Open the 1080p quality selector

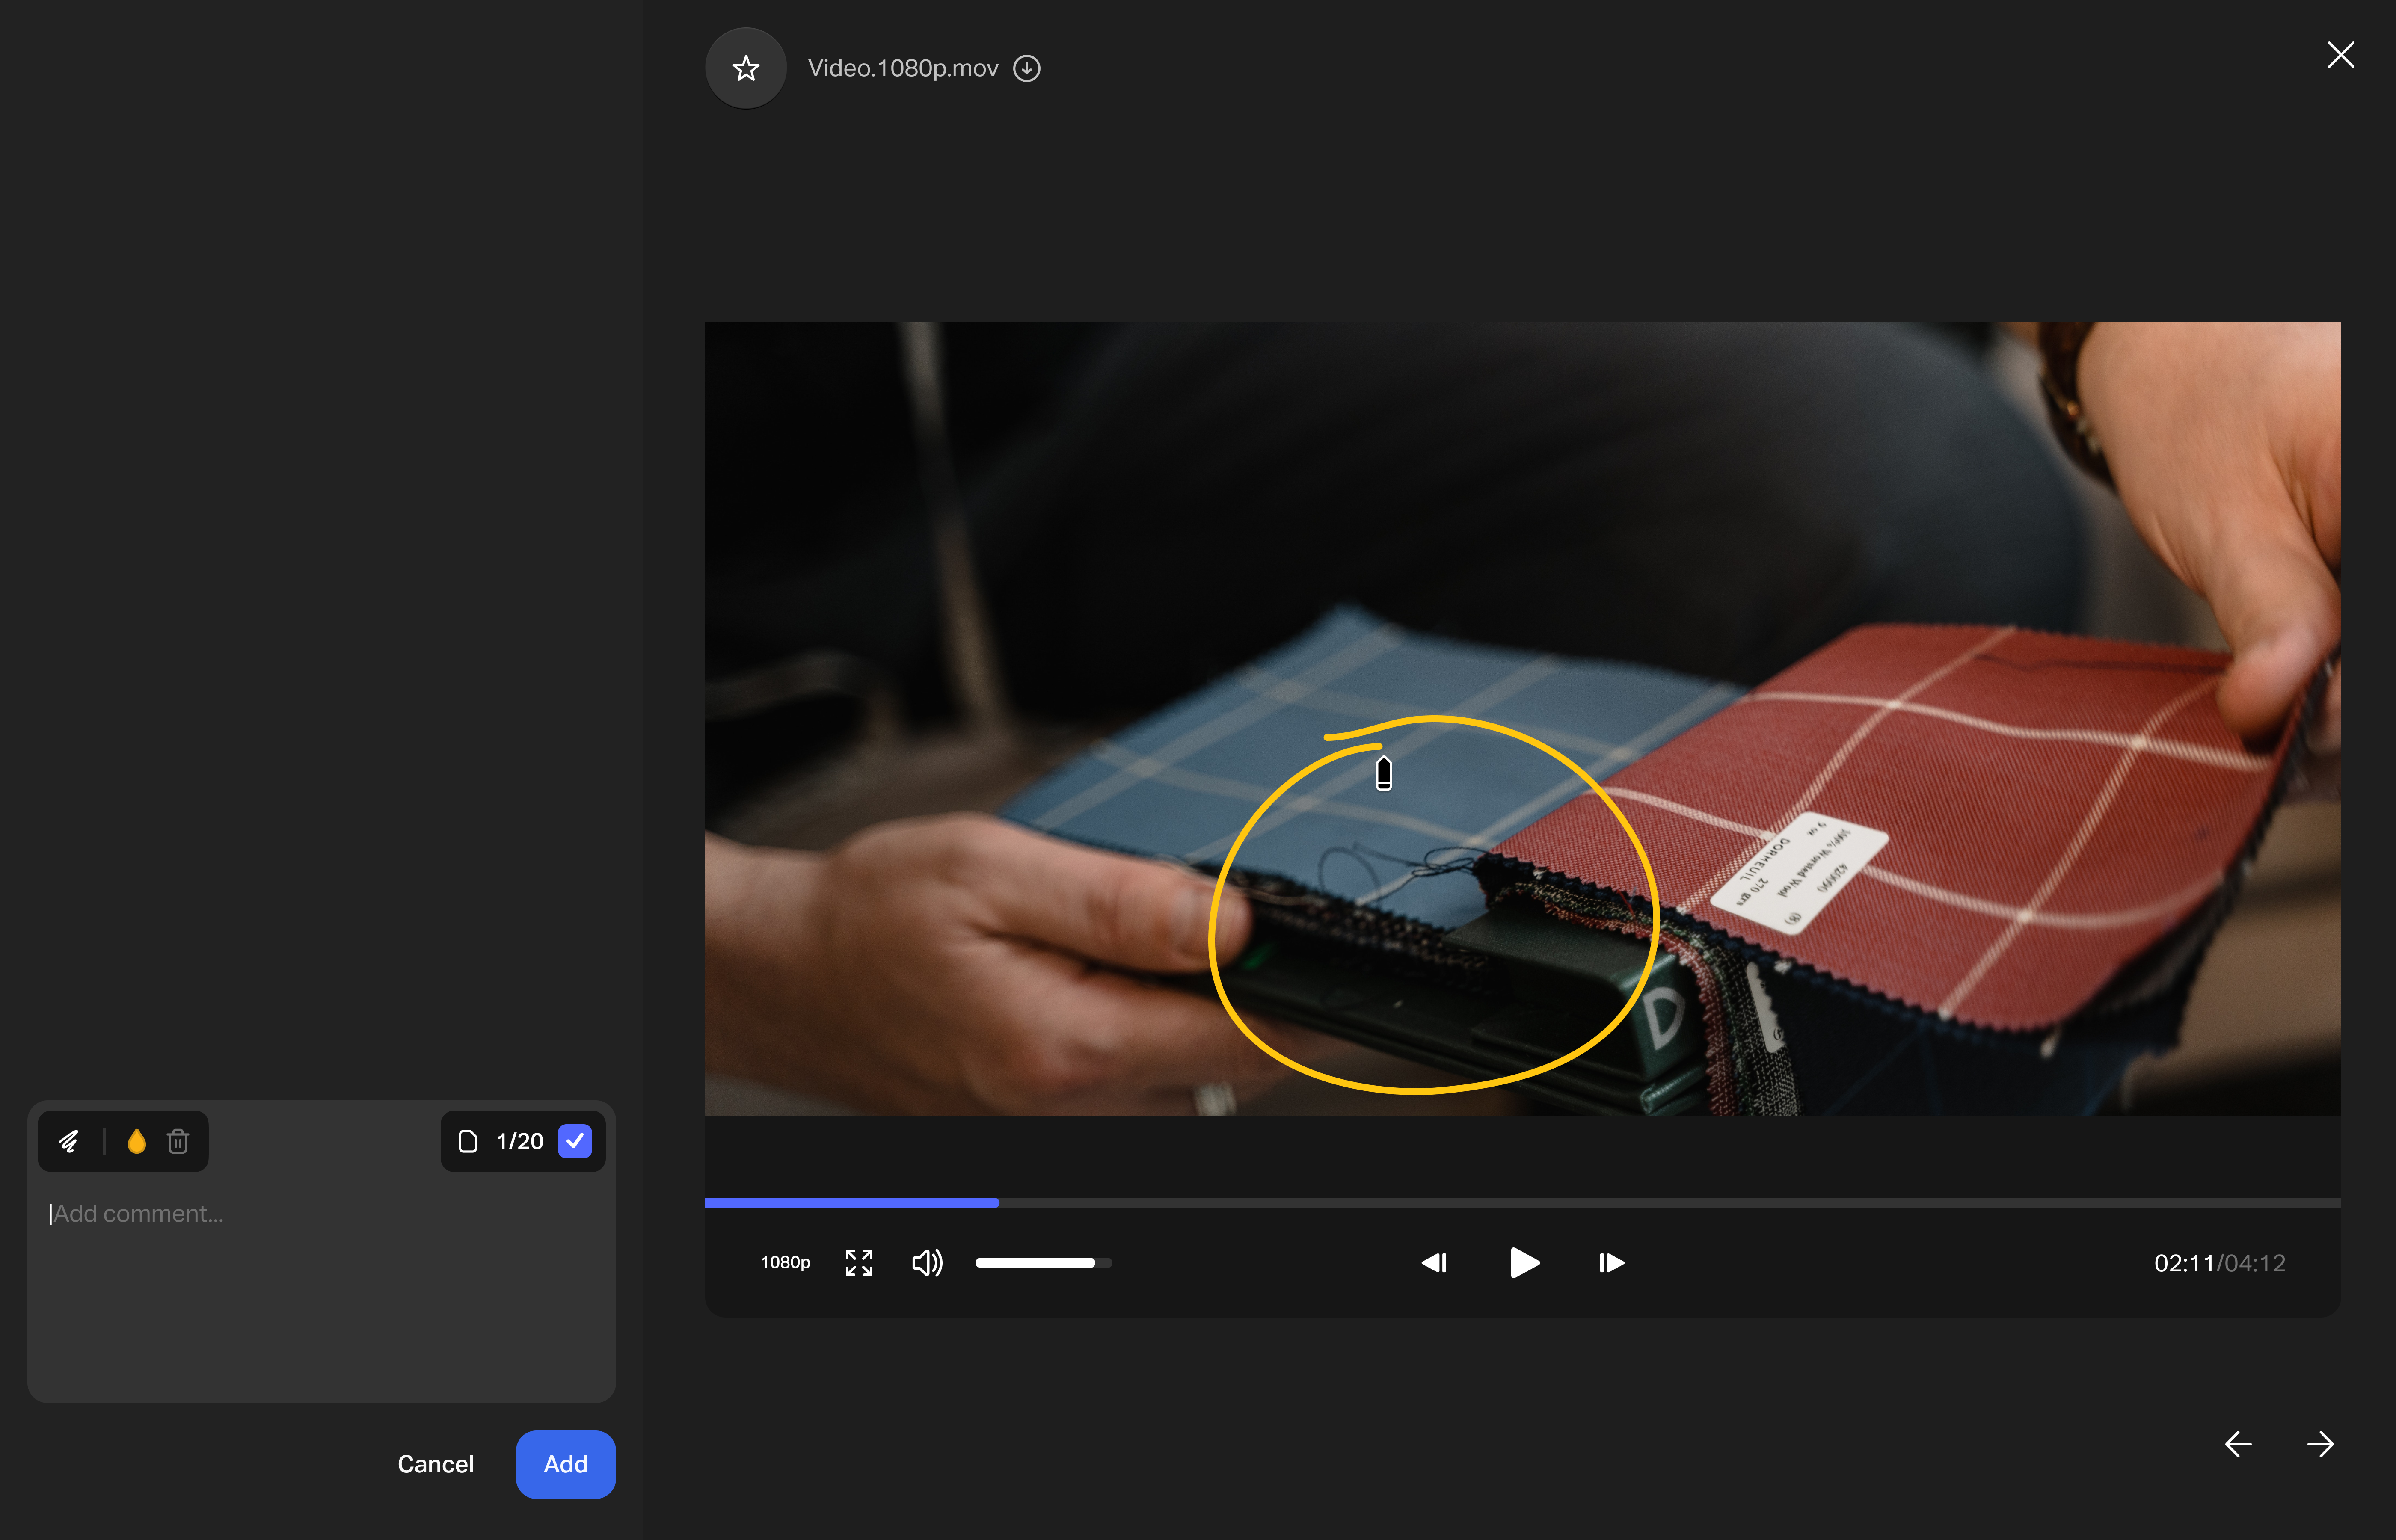tap(785, 1263)
